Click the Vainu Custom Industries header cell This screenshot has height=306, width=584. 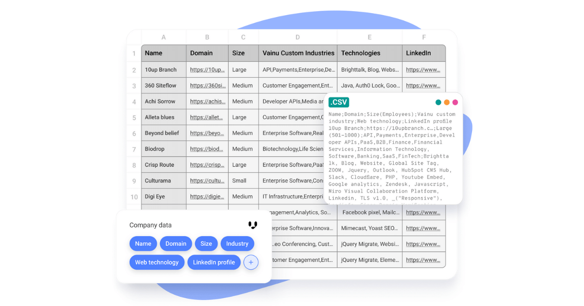(x=297, y=53)
